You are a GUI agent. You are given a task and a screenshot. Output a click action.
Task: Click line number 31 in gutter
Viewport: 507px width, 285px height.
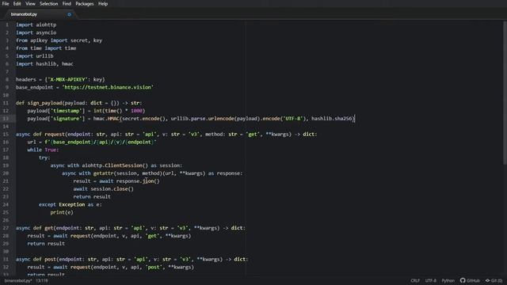6,259
